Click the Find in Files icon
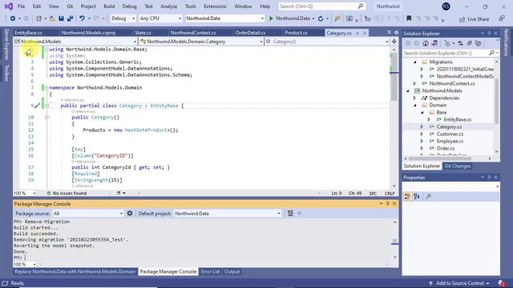The width and height of the screenshot is (513, 288). (x=337, y=18)
